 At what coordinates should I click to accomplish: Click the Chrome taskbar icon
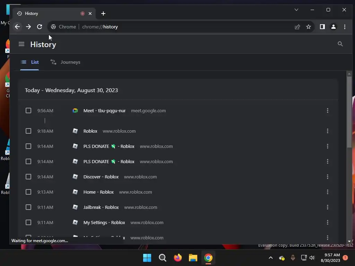[x=208, y=258]
